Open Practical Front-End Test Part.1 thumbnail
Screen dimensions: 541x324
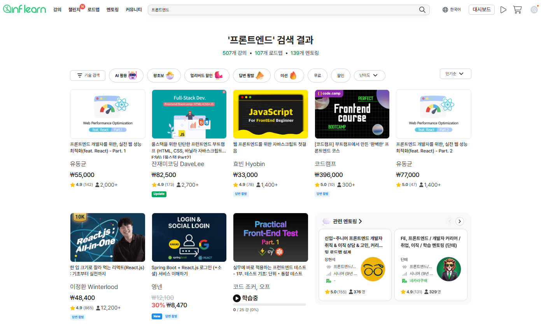point(271,237)
